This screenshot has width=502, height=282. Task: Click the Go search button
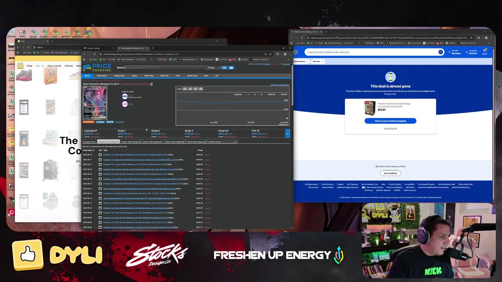click(224, 67)
